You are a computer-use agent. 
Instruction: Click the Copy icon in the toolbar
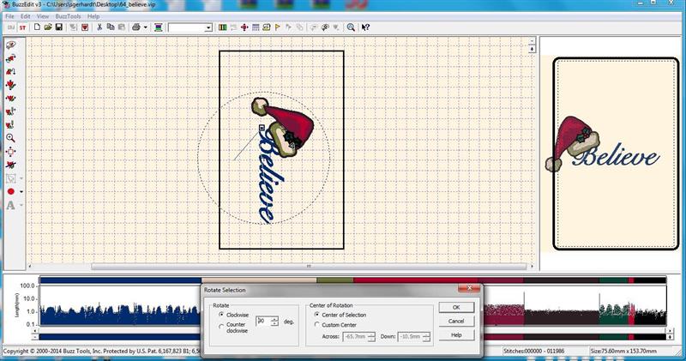111,27
